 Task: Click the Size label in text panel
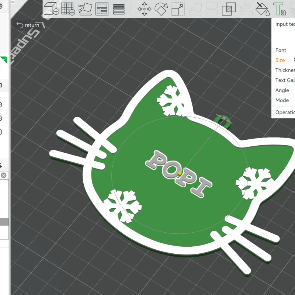tap(280, 60)
